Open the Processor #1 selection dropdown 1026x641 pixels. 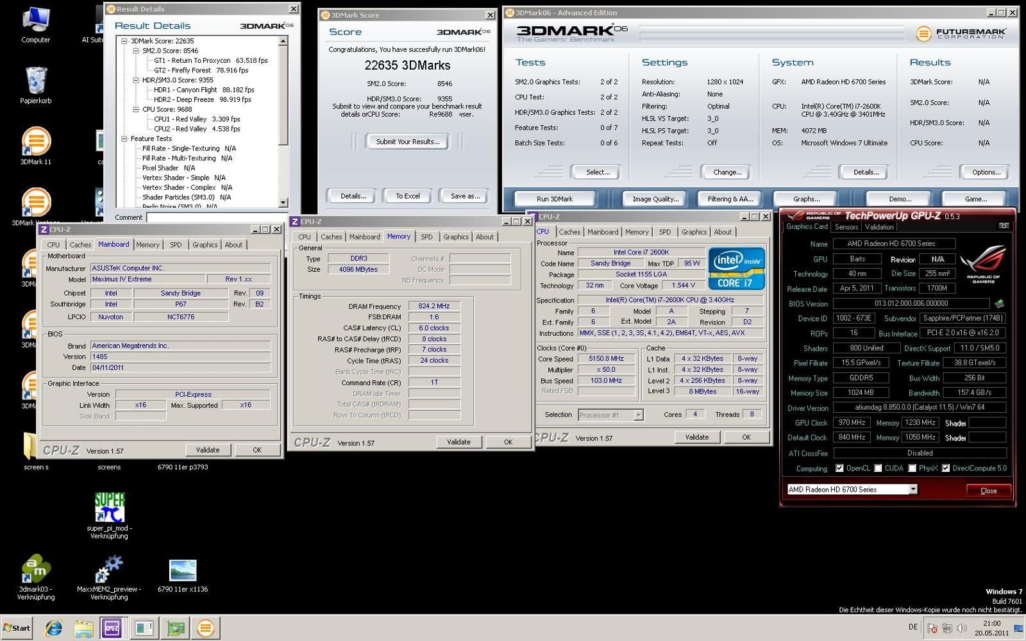(638, 415)
